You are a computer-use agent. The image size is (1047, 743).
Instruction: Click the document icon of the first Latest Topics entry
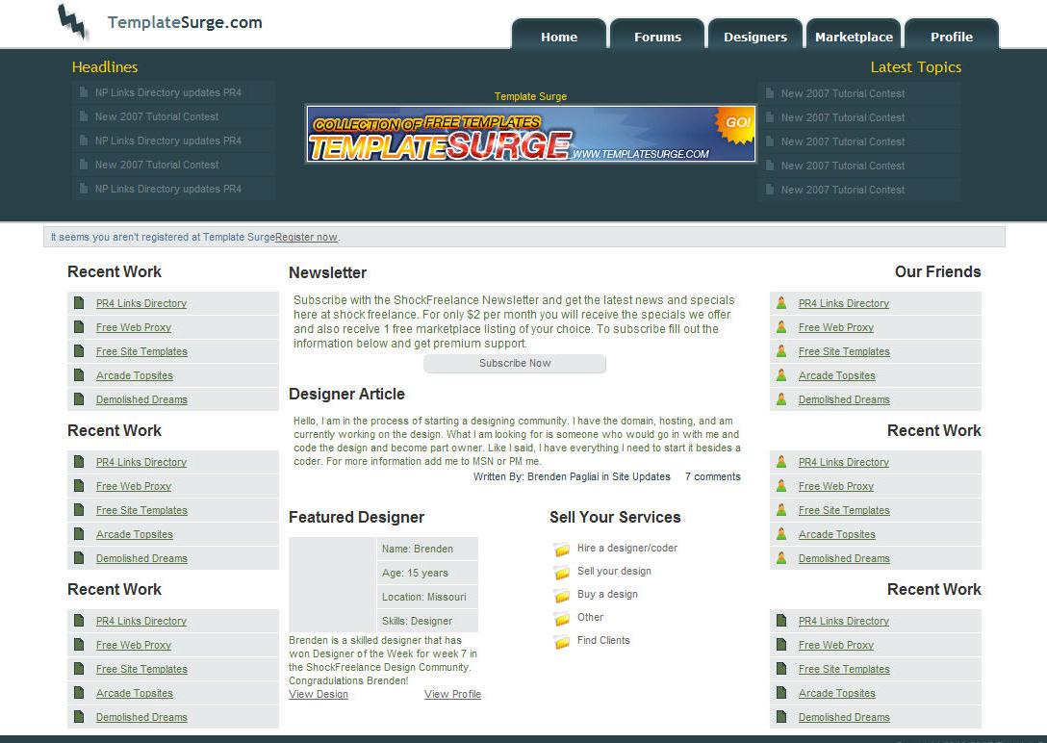[770, 93]
